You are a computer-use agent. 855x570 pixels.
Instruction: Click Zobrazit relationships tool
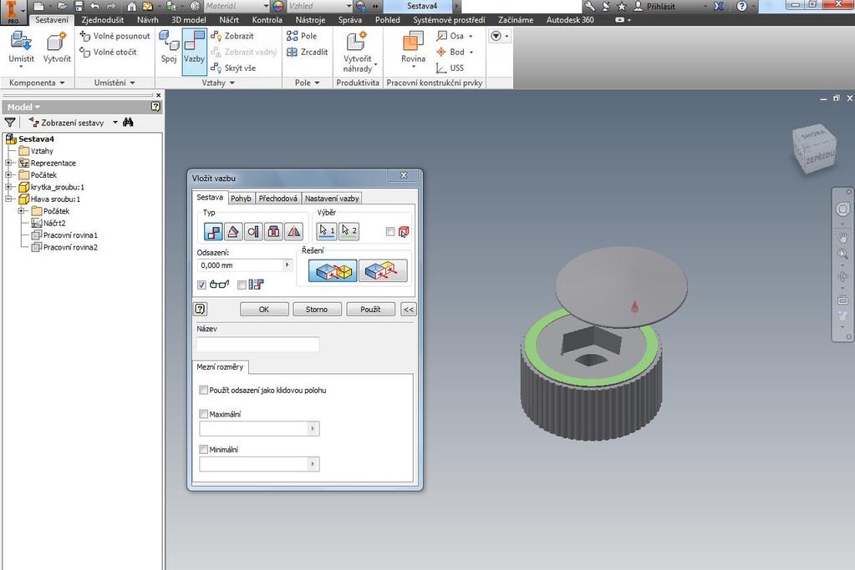(x=232, y=36)
